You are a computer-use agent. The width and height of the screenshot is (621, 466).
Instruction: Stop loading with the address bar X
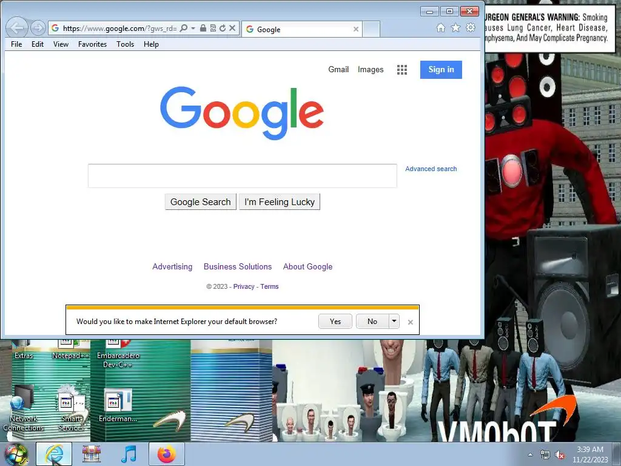point(232,28)
